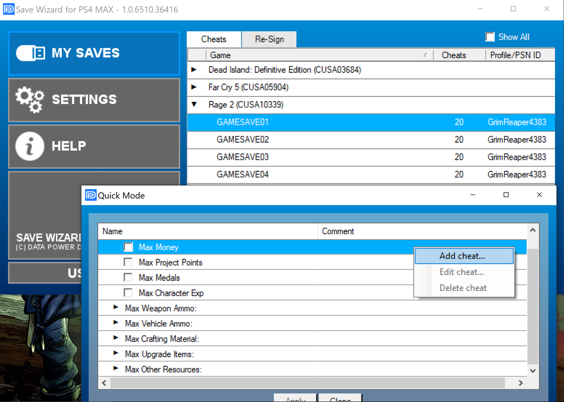Click the Save Wizard logo in title bar
Viewport: 564px width, 402px height.
point(9,9)
